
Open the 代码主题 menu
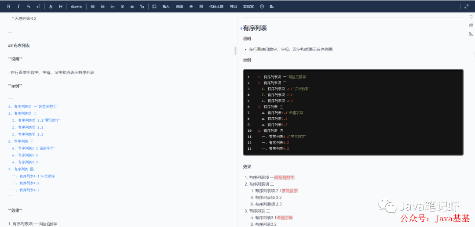tap(216, 6)
